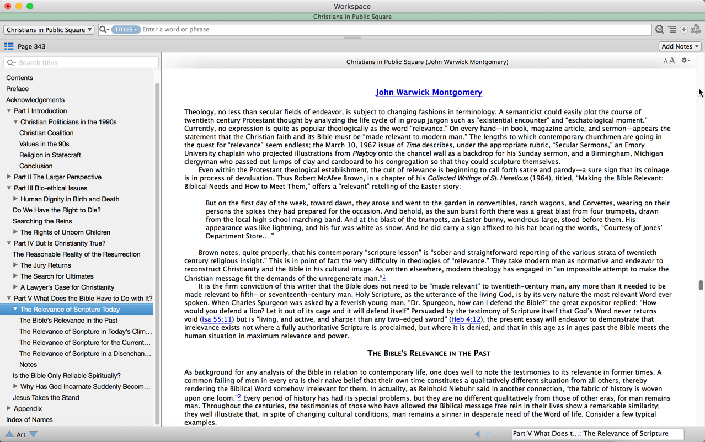Open Conclusion under Christian Politicians
Screen dimensions: 705x442
pos(36,166)
